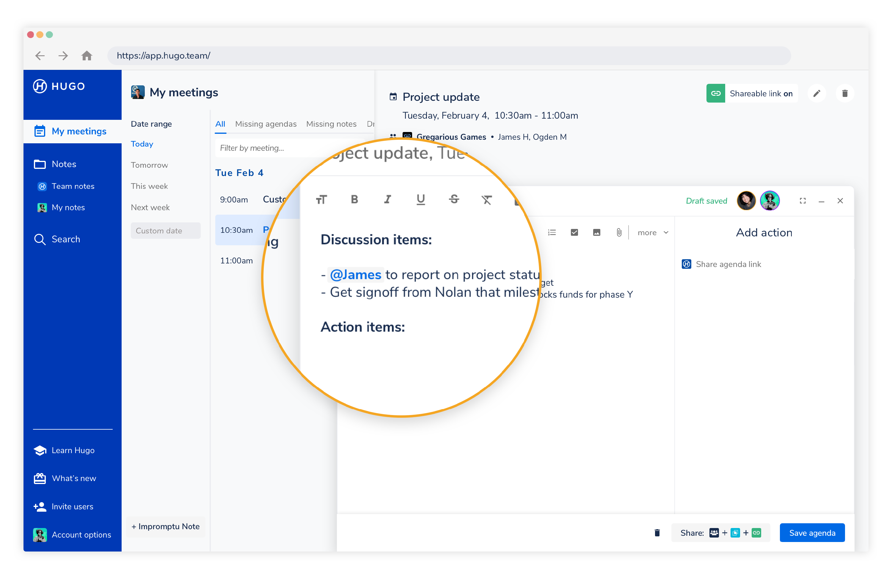This screenshot has width=892, height=575.
Task: Open Team notes in the sidebar
Action: [73, 186]
